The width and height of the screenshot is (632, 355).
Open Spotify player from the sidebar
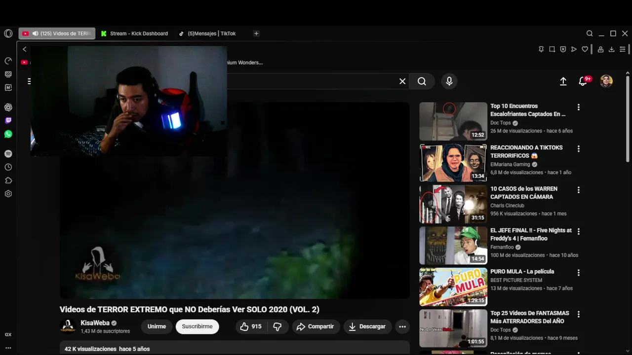point(8,154)
